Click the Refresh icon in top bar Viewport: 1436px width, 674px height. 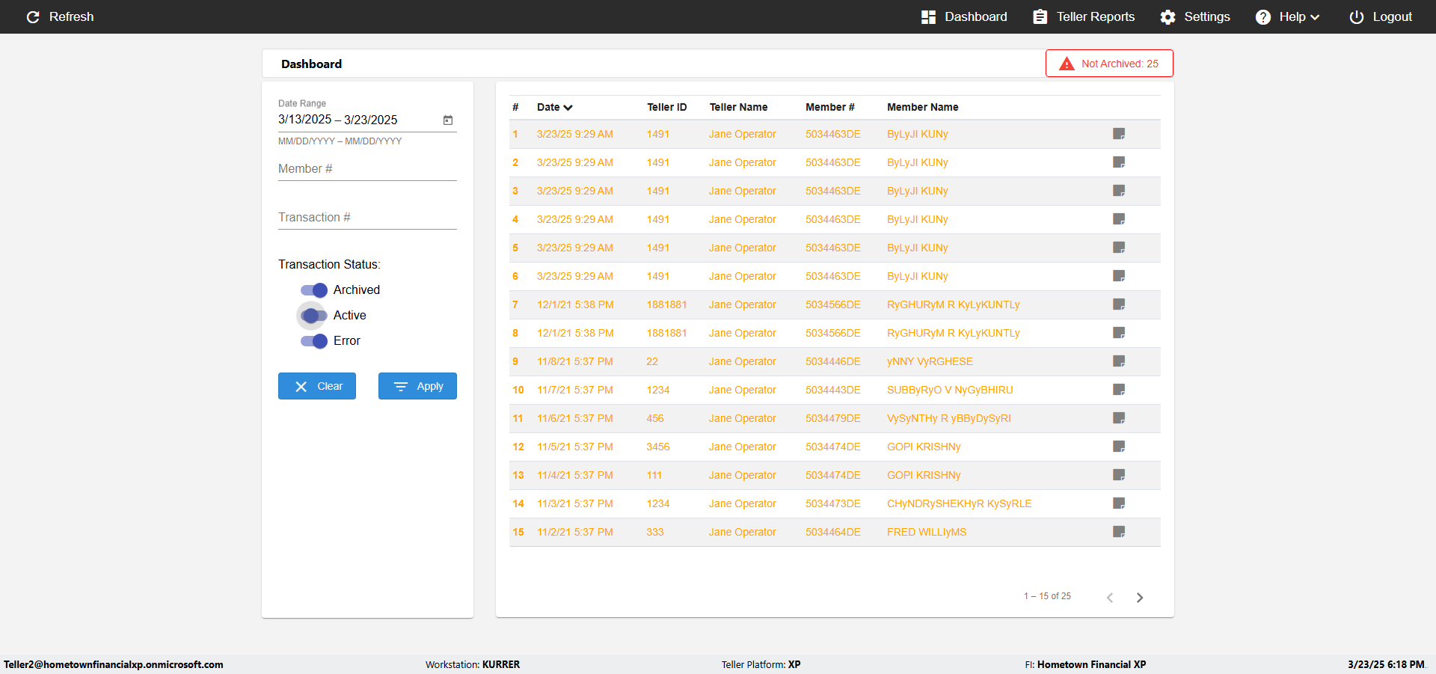tap(33, 16)
